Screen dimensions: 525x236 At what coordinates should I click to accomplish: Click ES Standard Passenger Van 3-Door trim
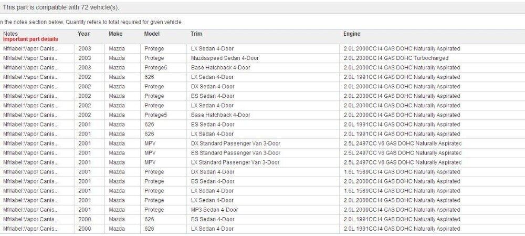pyautogui.click(x=235, y=153)
